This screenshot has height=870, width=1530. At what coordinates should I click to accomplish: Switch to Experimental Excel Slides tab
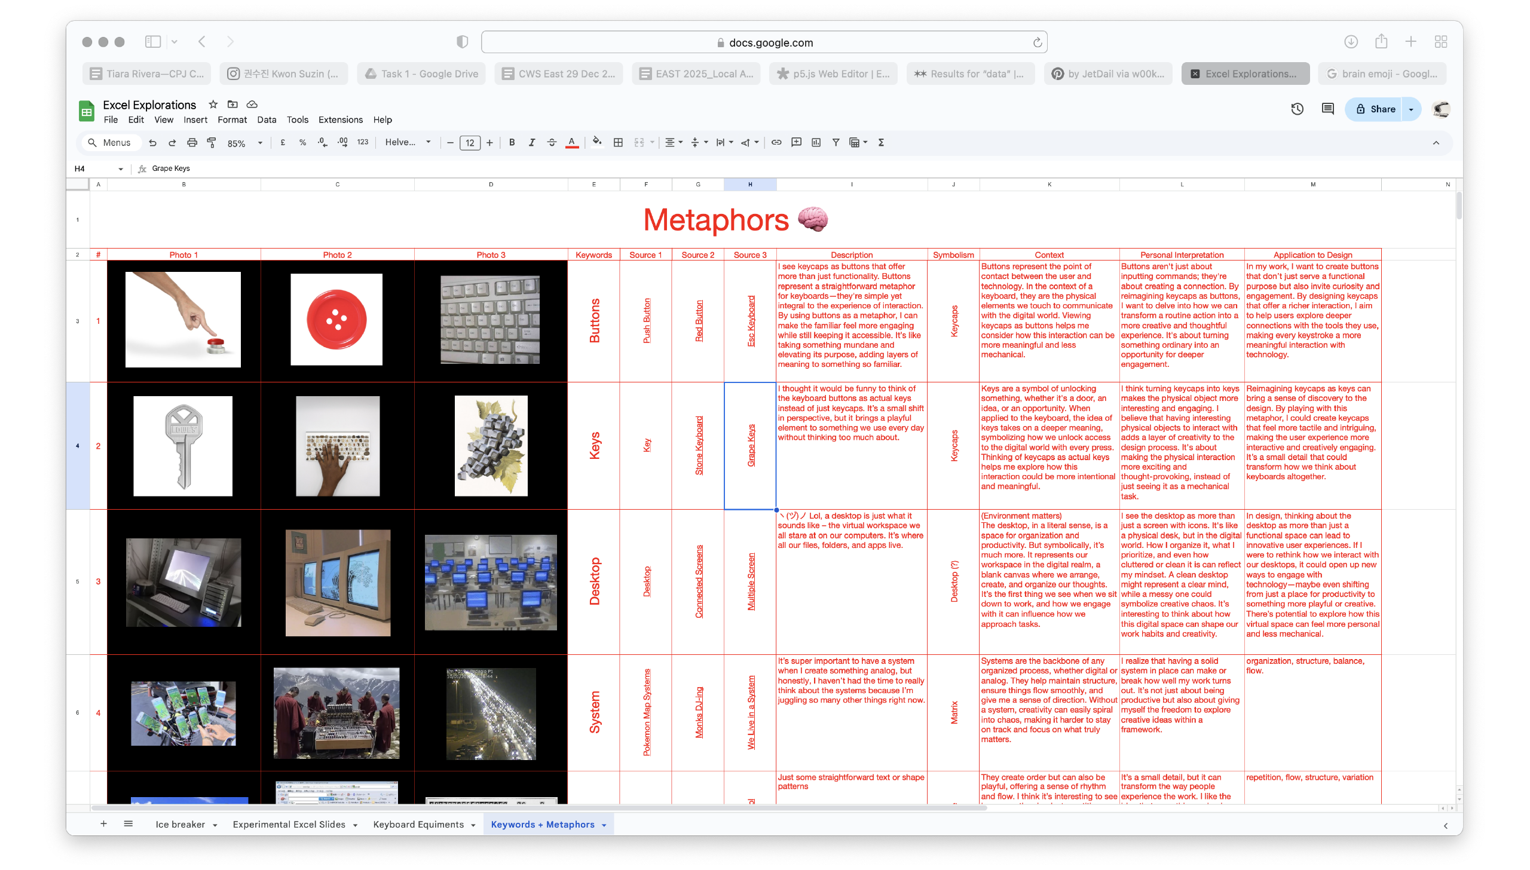[289, 825]
